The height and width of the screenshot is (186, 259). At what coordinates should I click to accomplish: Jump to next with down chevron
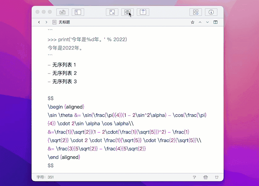pyautogui.click(x=207, y=22)
